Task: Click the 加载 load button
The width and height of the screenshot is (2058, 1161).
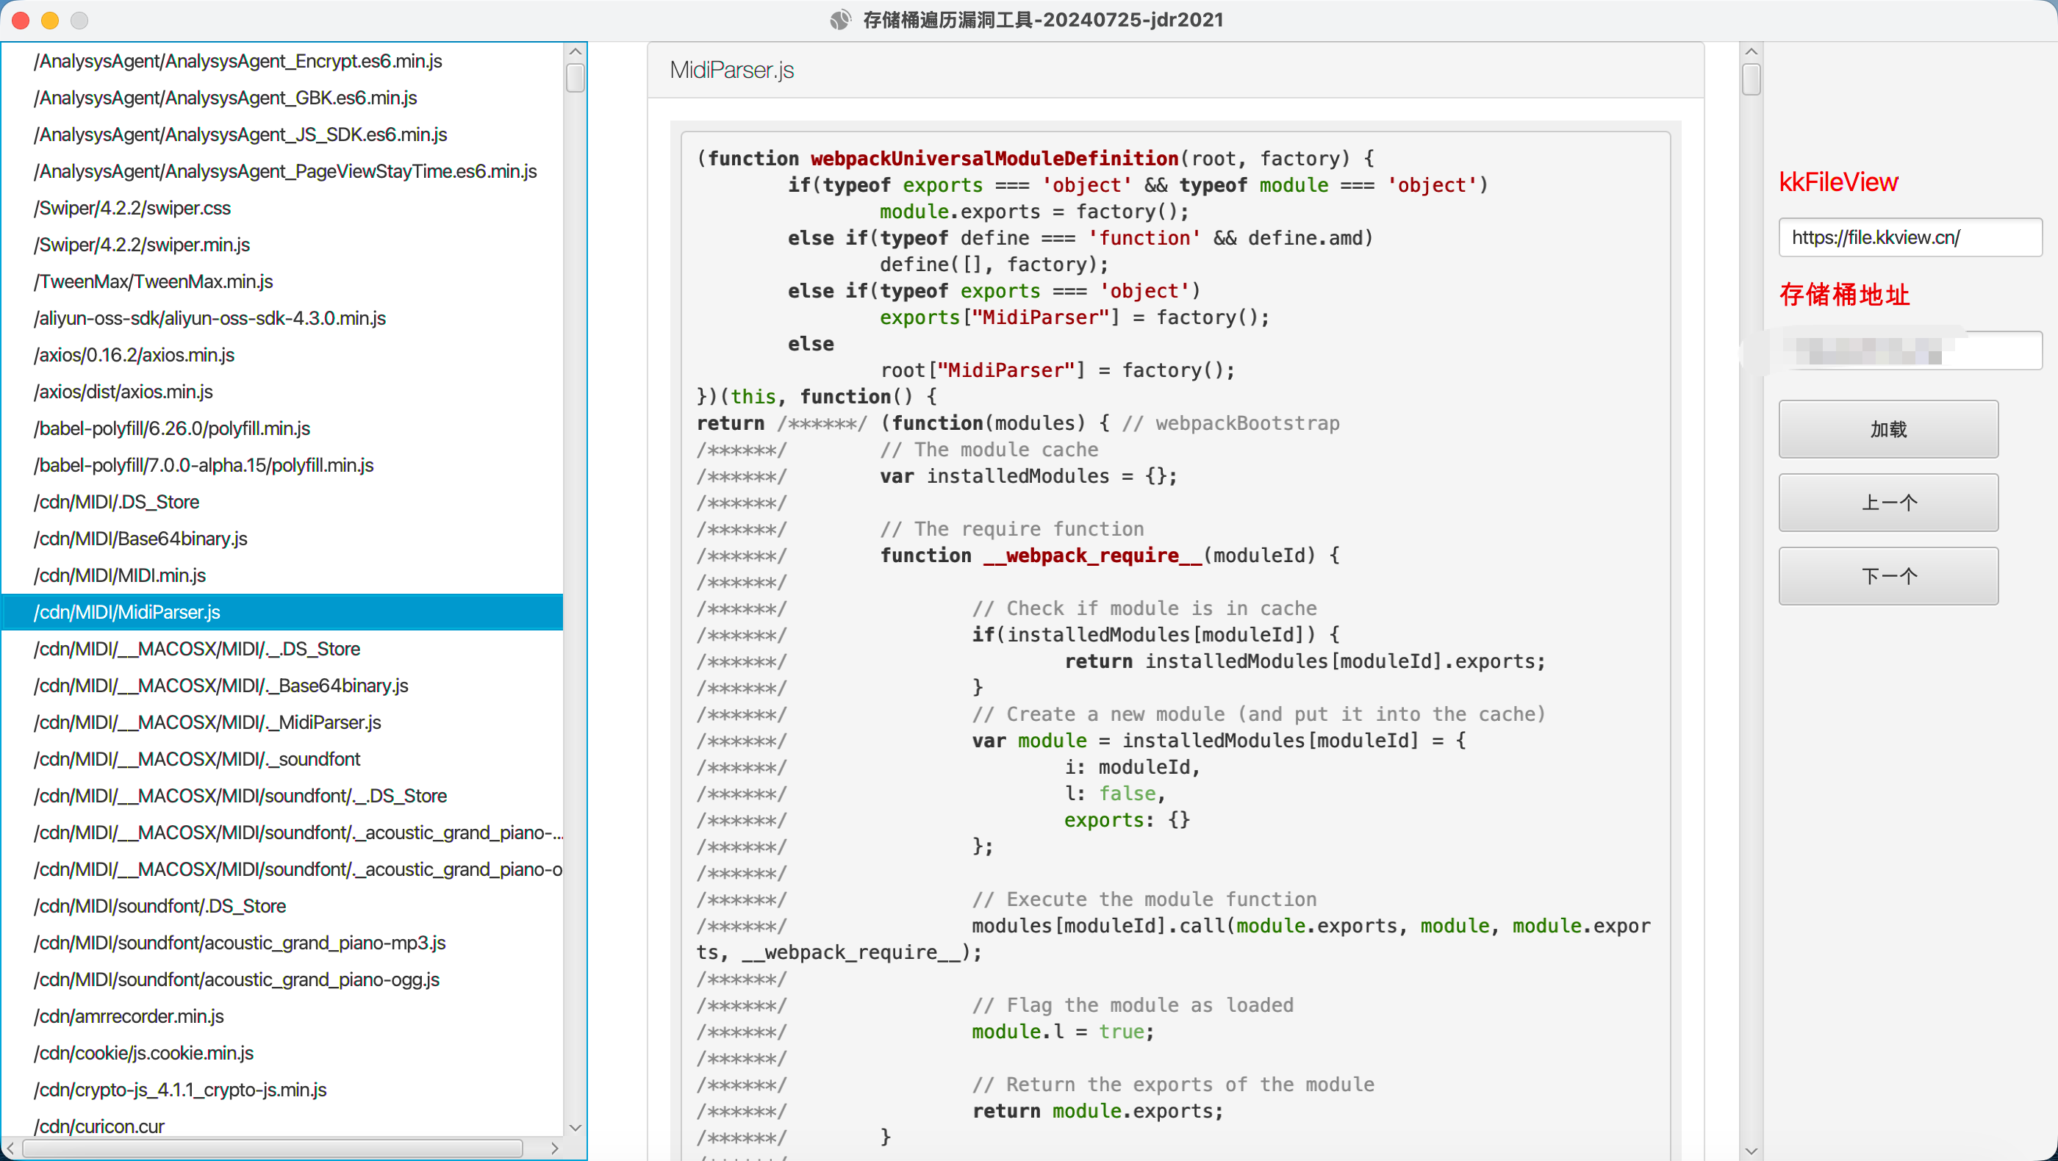Action: pos(1887,430)
